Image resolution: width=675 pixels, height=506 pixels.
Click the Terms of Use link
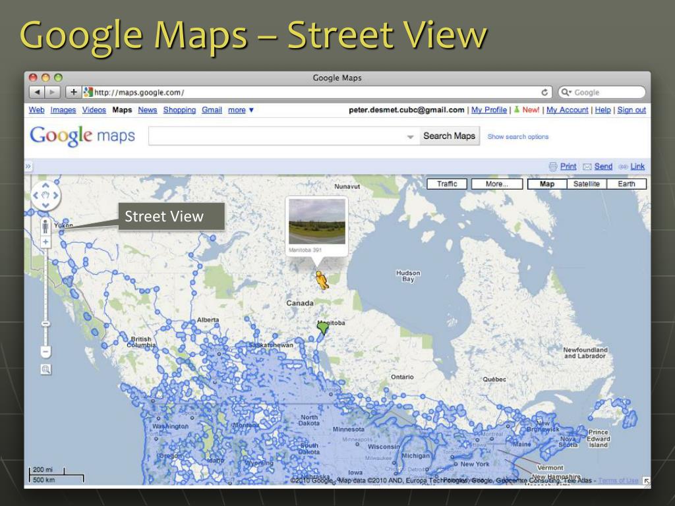coord(618,480)
